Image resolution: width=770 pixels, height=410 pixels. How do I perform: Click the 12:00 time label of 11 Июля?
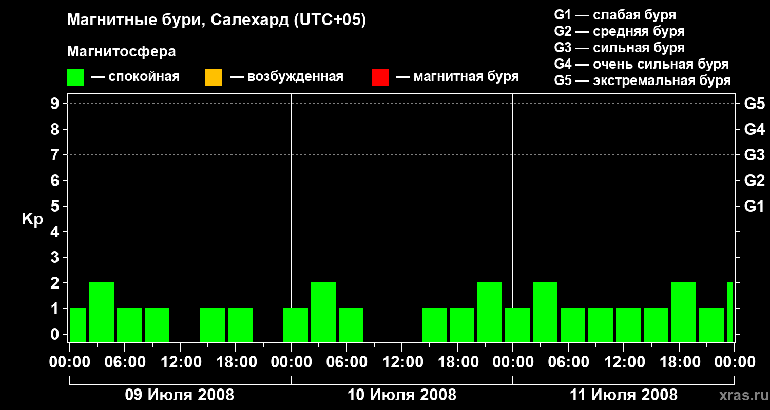tap(624, 362)
